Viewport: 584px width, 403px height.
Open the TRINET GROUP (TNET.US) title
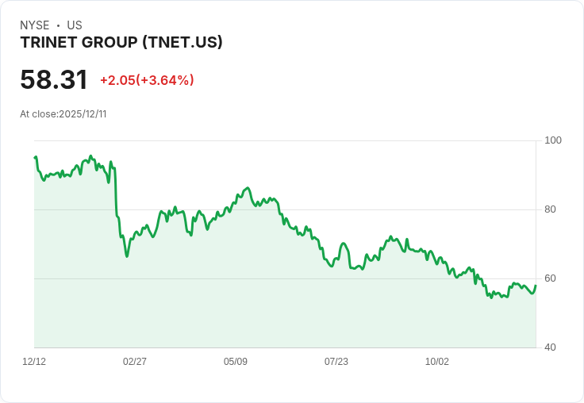tap(121, 43)
